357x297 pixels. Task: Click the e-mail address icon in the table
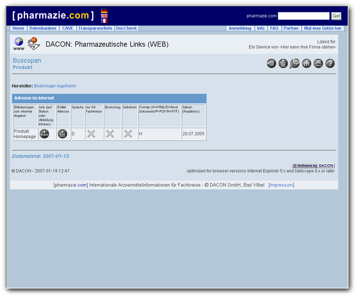click(x=63, y=134)
